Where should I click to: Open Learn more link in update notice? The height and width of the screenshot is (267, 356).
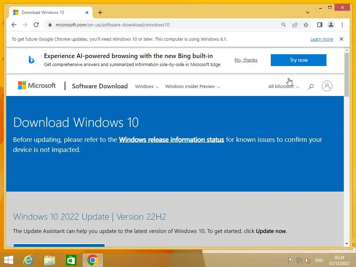322,39
